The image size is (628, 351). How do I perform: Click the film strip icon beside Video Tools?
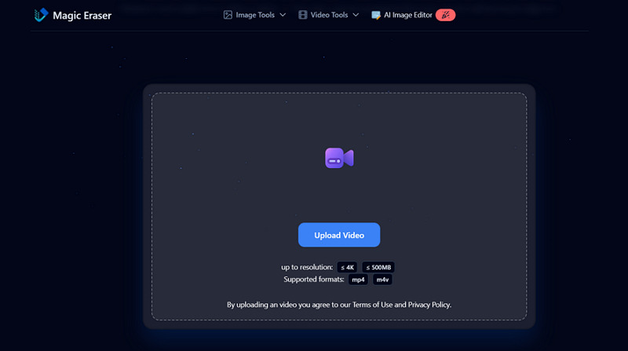click(303, 15)
